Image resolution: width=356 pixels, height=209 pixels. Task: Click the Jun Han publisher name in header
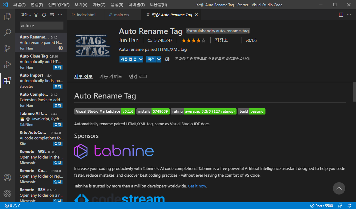(129, 40)
